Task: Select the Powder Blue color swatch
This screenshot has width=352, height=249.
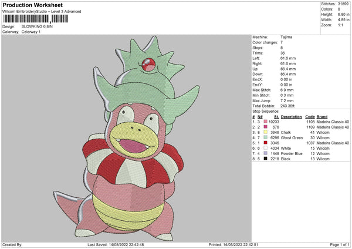Action: point(266,153)
